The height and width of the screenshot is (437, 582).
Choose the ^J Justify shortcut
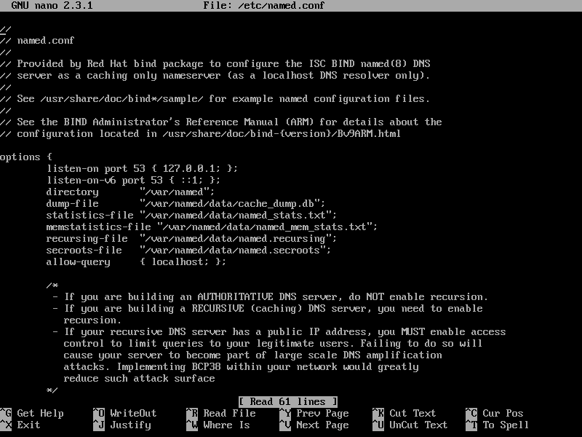pyautogui.click(x=121, y=425)
